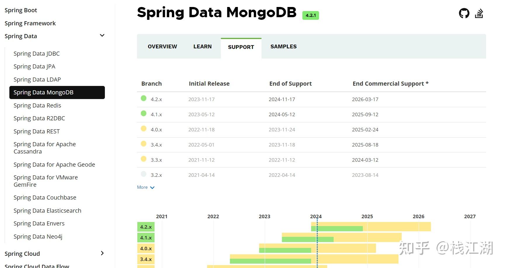Viewport: 506px width, 268px height.
Task: Click the 2024 marker on the timeline
Action: (316, 216)
